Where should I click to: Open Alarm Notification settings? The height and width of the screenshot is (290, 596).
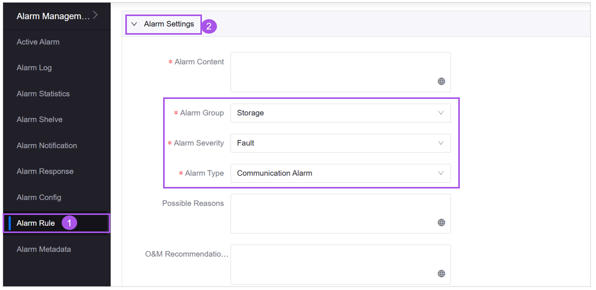pyautogui.click(x=47, y=146)
